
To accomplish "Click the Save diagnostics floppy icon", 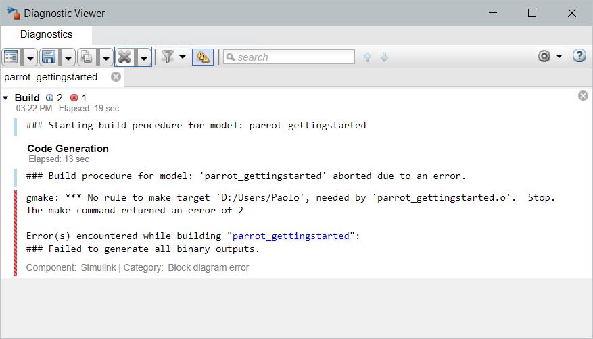I will pos(49,57).
